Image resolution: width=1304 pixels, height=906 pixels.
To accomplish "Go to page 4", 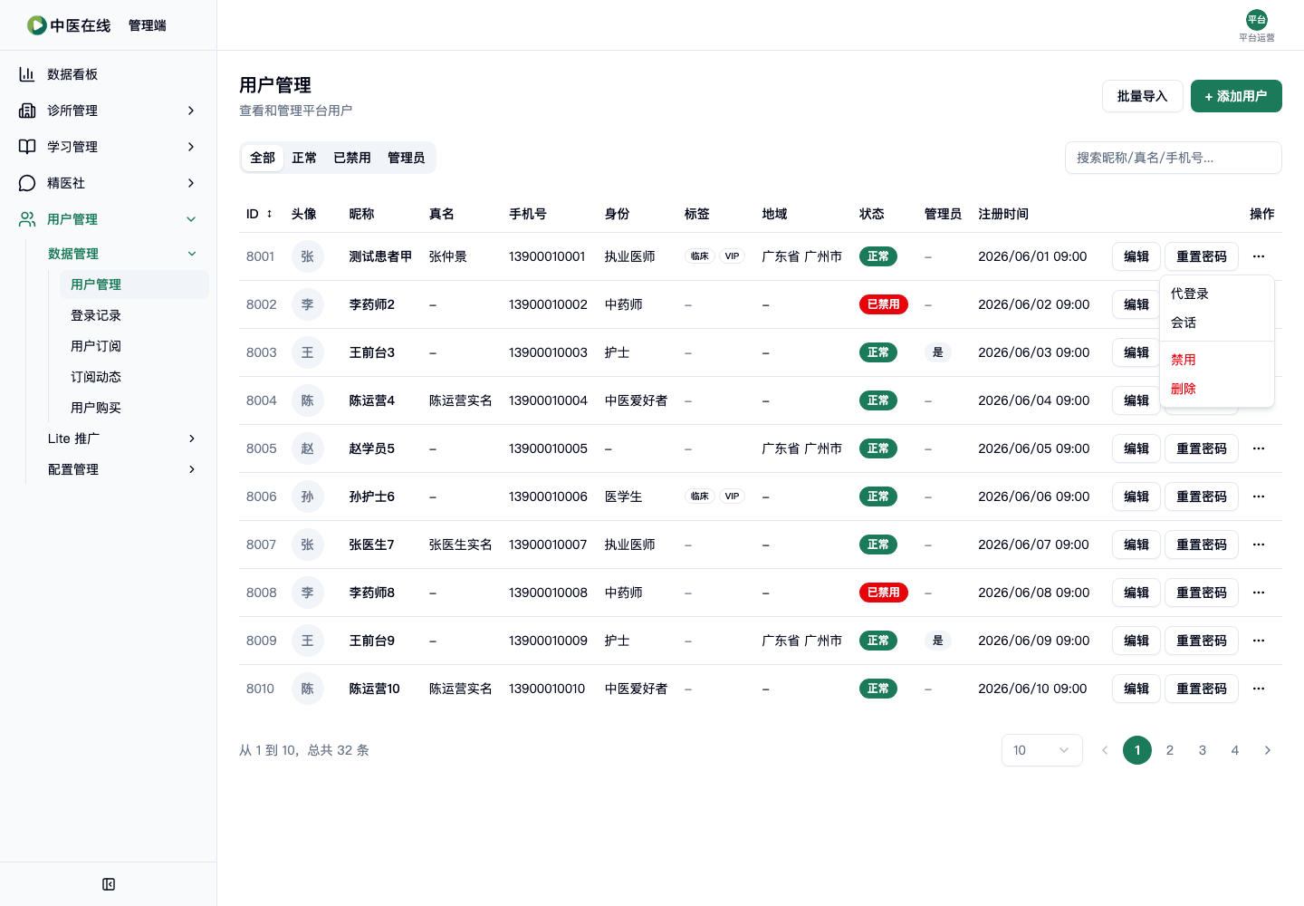I will pyautogui.click(x=1235, y=750).
